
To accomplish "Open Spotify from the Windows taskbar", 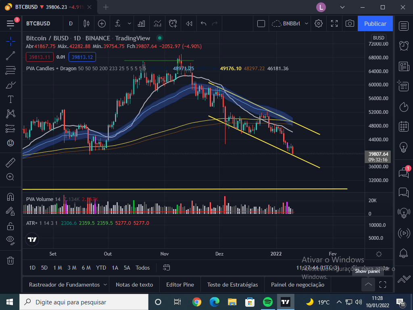I will 268,302.
